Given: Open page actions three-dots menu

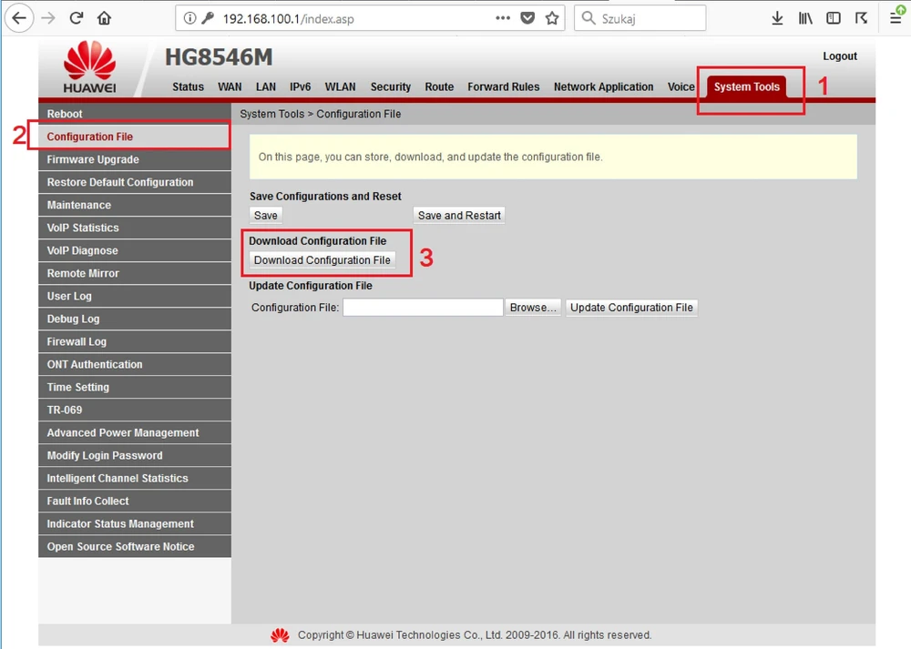Looking at the screenshot, I should click(503, 18).
